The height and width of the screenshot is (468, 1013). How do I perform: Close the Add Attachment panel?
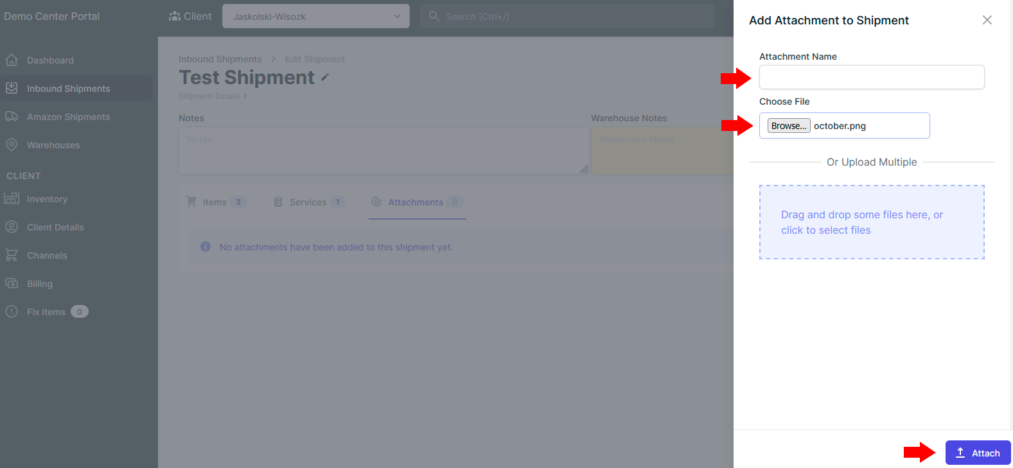point(987,20)
